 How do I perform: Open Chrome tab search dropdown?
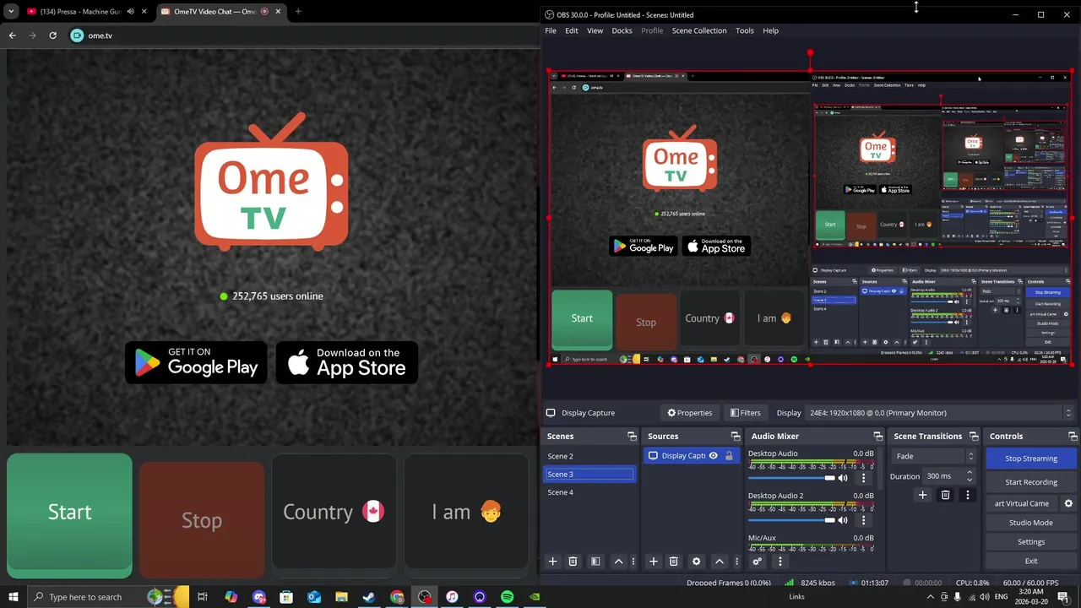[11, 12]
